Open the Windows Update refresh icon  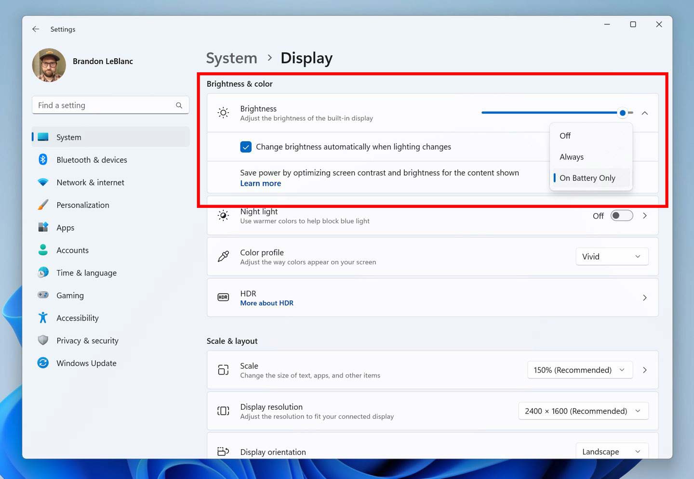tap(43, 363)
